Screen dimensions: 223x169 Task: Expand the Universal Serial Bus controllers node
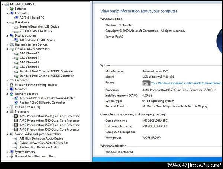[x=7, y=156]
